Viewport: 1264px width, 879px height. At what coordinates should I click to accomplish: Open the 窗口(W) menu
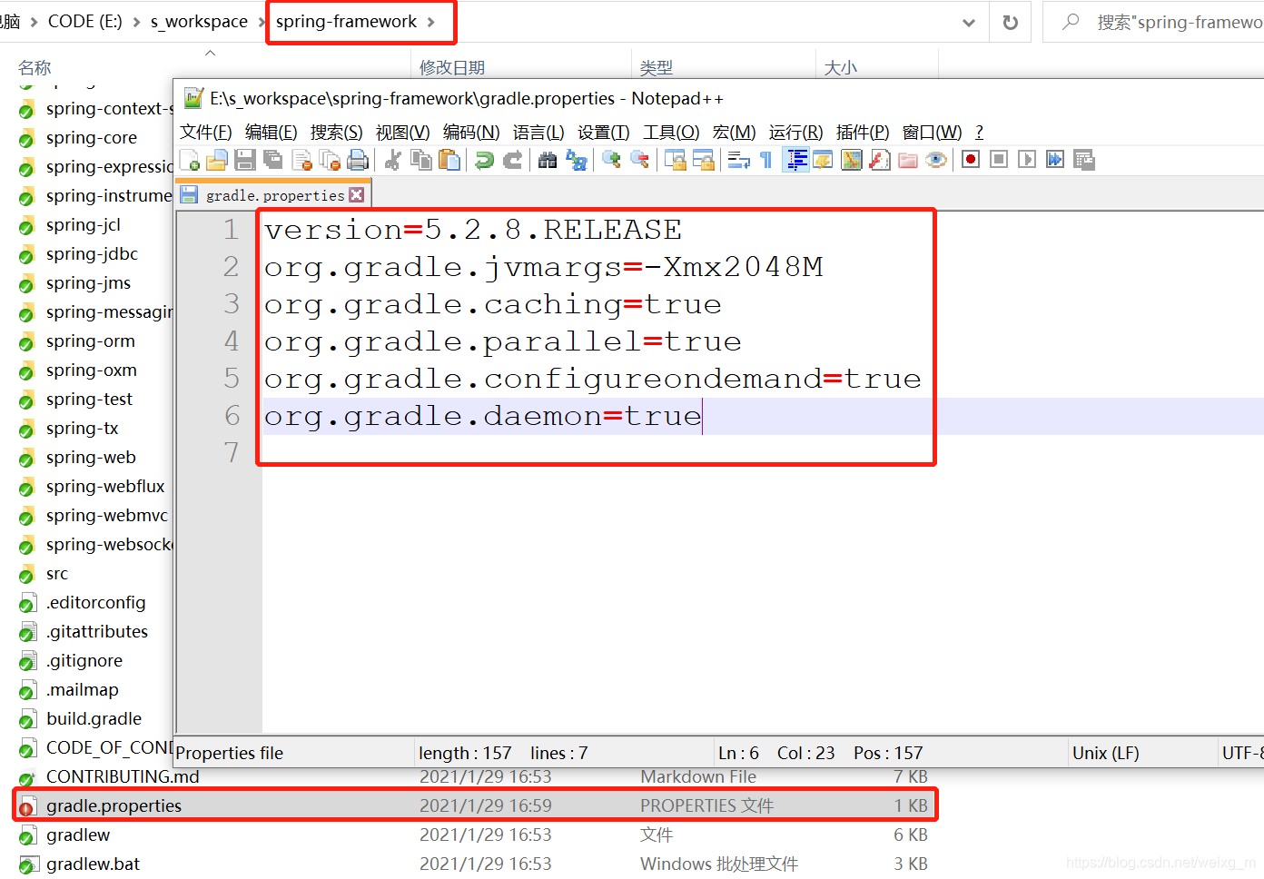point(933,133)
